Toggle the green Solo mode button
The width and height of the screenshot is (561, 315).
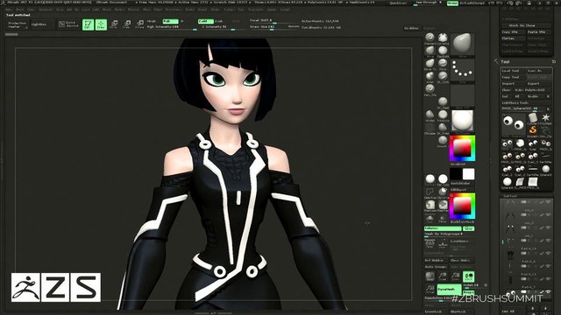468,276
